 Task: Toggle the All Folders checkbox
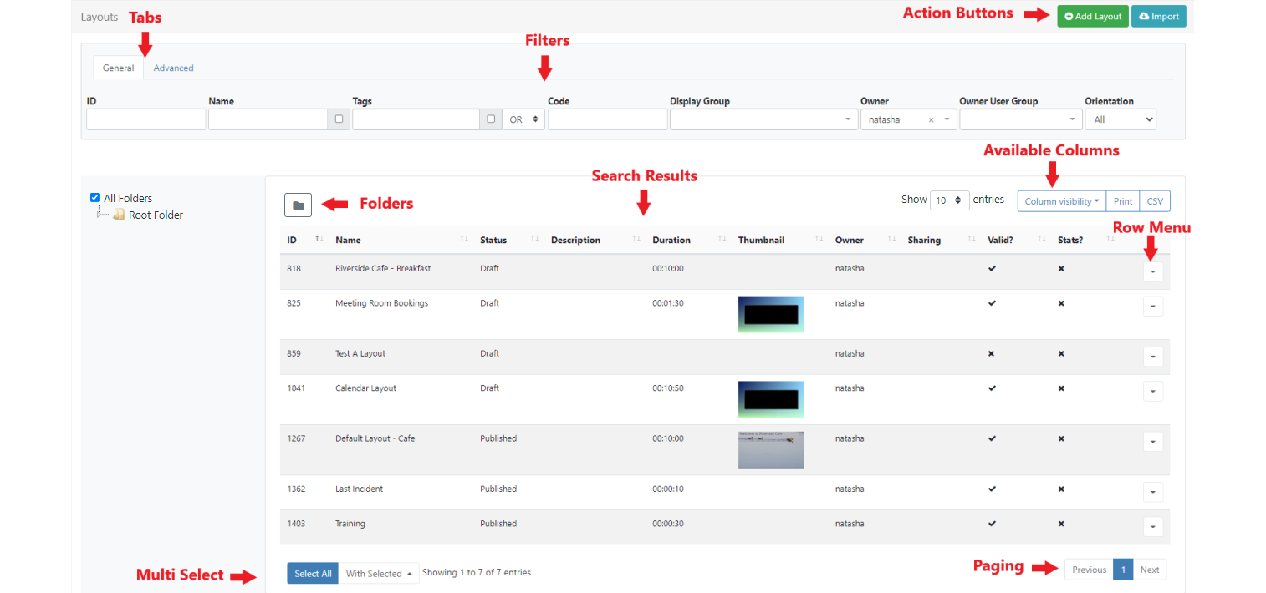pos(94,198)
